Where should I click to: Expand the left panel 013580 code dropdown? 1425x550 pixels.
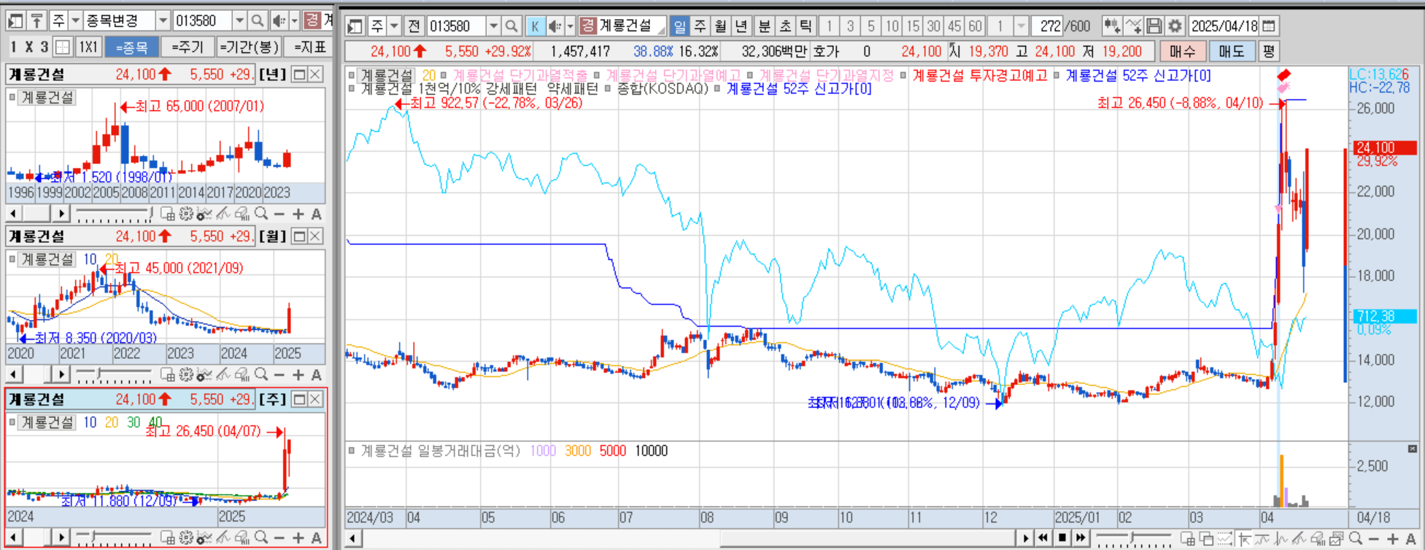(x=239, y=20)
